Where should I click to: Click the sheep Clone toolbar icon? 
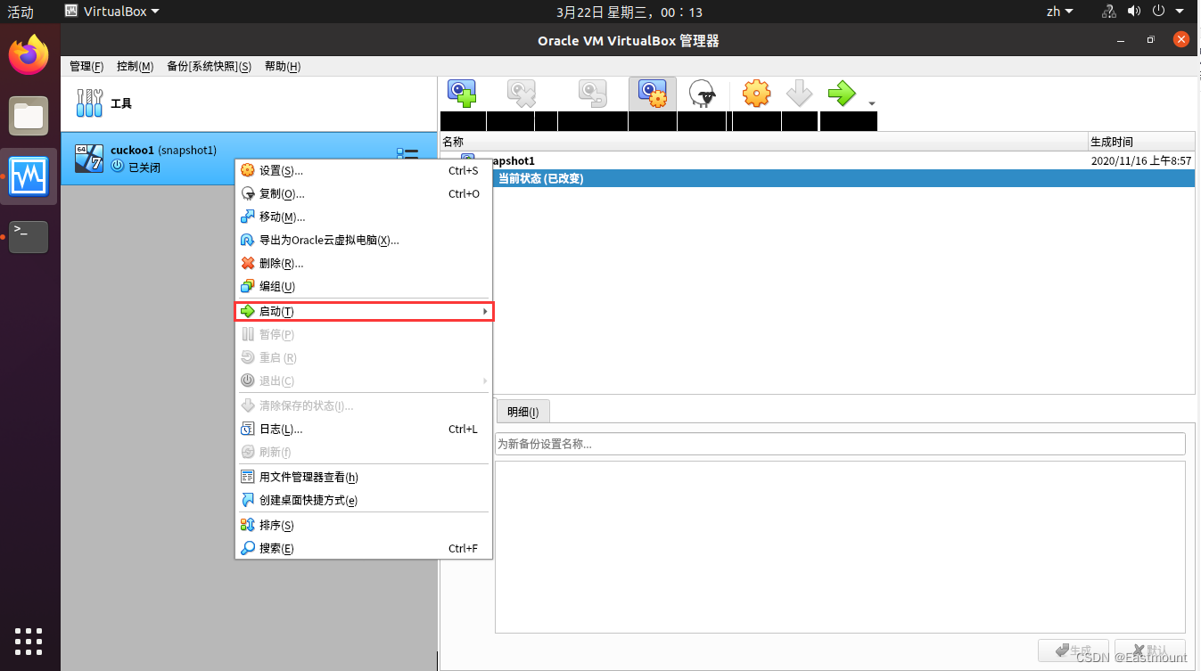click(703, 94)
